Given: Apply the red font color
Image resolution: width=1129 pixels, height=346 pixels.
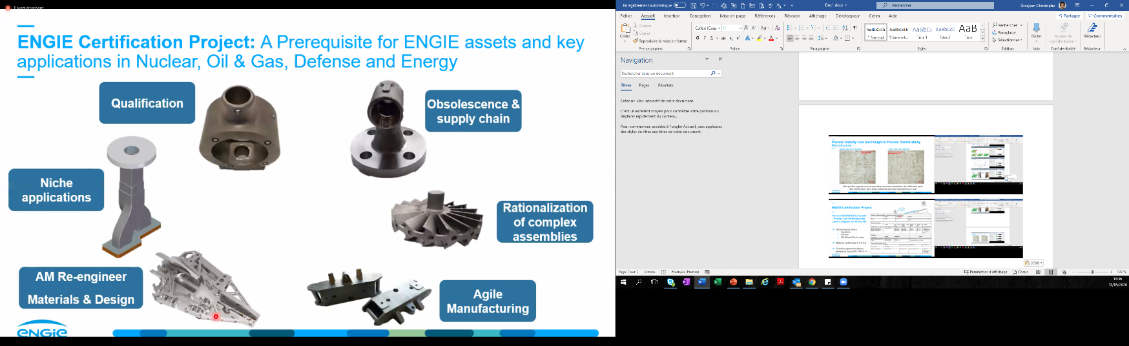Looking at the screenshot, I should coord(771,38).
